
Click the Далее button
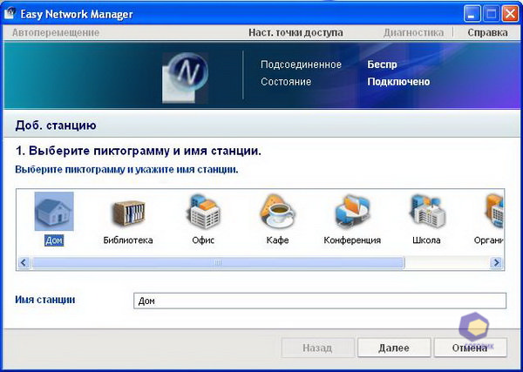click(x=394, y=348)
